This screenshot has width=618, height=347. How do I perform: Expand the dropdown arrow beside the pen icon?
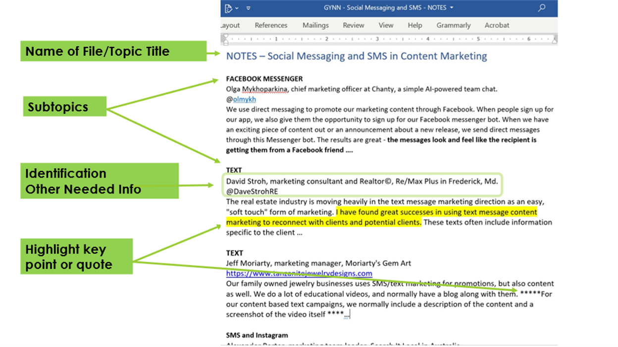[237, 8]
